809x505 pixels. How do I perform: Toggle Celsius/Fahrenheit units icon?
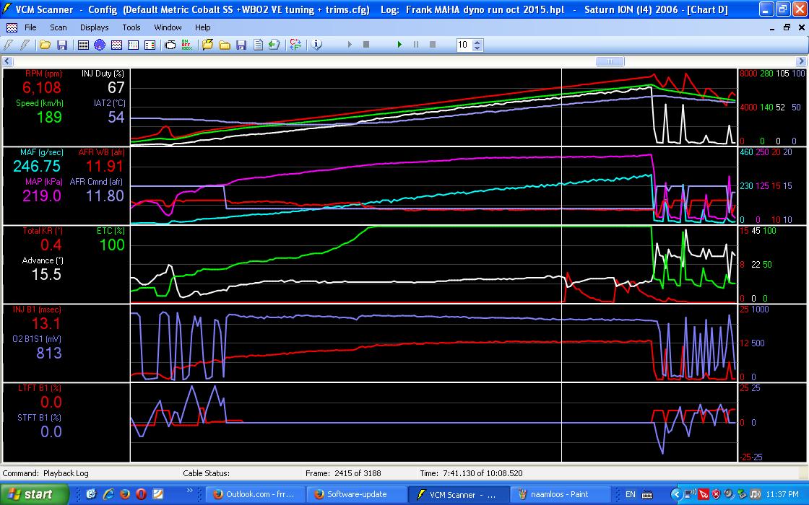(x=295, y=45)
